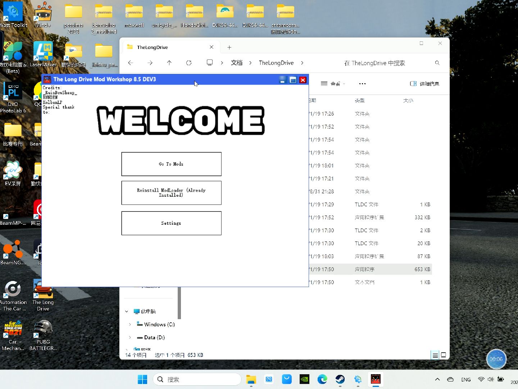
Task: Select the 87 KB file row
Action: point(370,256)
